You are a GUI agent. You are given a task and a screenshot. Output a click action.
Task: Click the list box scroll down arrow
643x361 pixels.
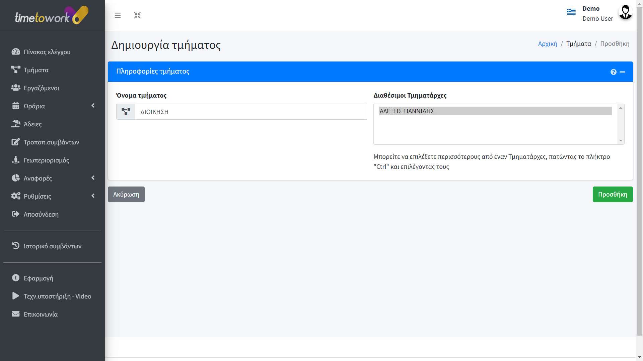coord(621,141)
